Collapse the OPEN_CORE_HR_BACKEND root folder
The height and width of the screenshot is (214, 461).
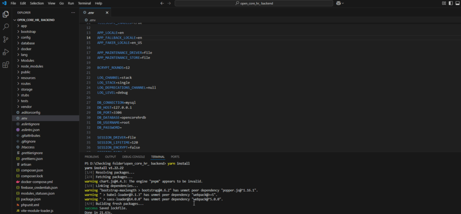(x=45, y=20)
